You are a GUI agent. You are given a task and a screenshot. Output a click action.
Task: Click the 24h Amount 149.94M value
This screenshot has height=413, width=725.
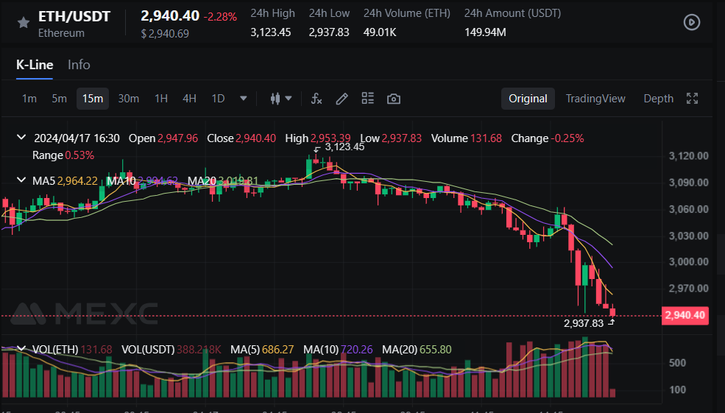(x=485, y=32)
